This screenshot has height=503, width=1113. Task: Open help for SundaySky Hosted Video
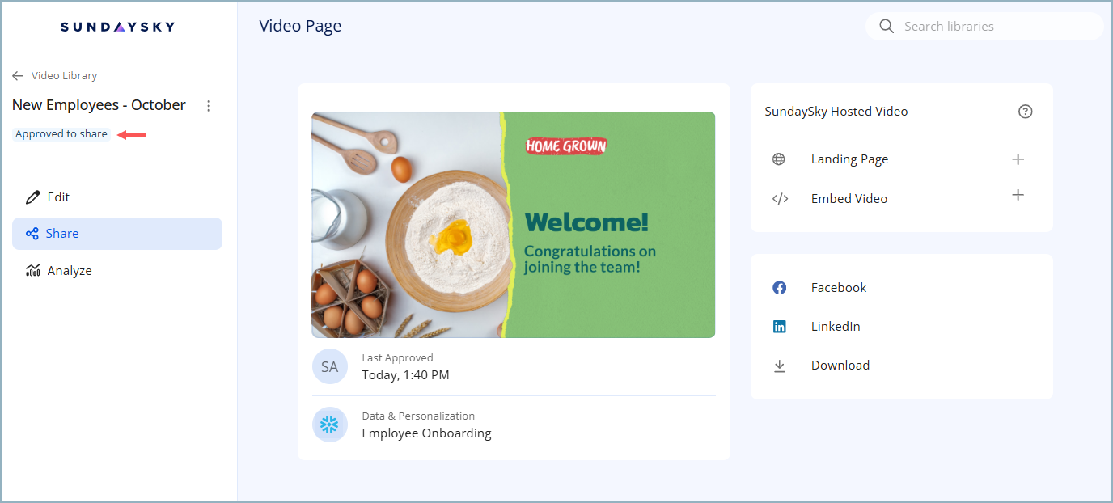pyautogui.click(x=1025, y=112)
